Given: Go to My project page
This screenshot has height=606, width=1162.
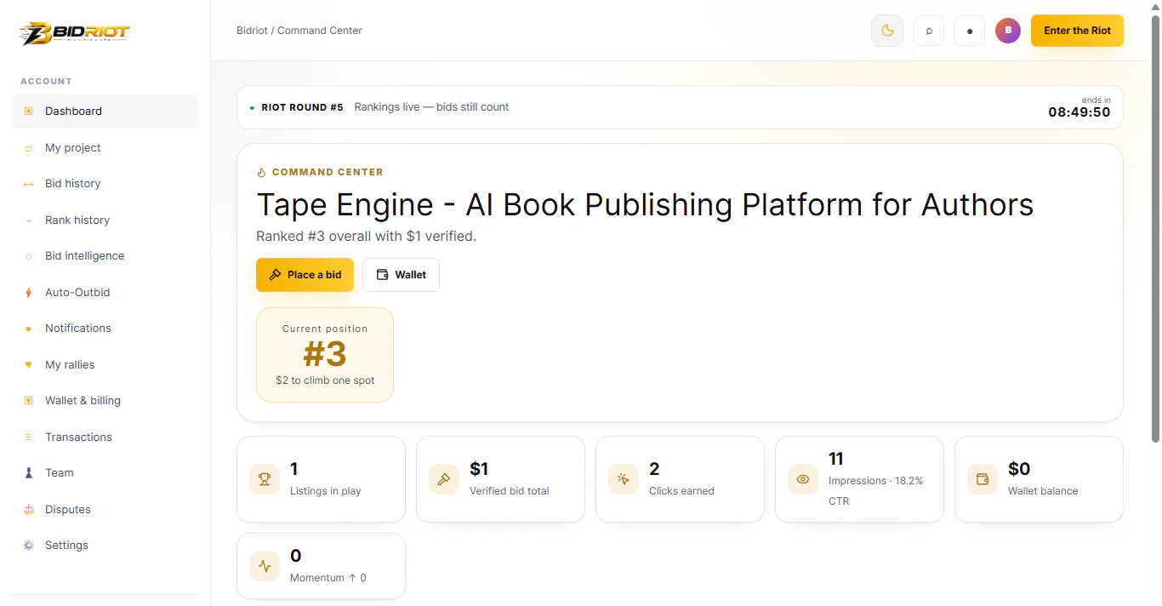Looking at the screenshot, I should coord(105,148).
